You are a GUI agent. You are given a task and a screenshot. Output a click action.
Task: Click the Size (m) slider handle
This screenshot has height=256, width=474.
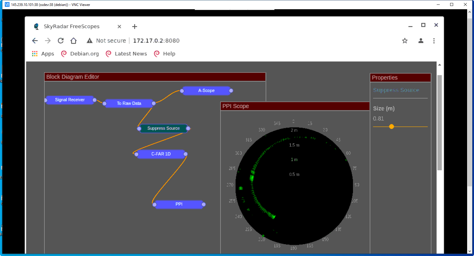(391, 127)
